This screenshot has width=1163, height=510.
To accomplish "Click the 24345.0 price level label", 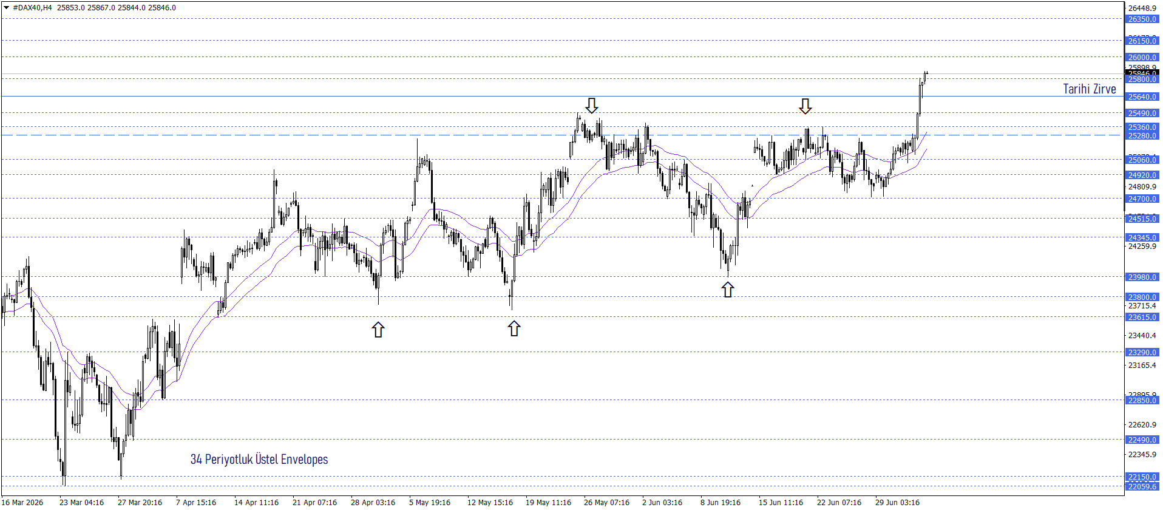I will pos(1142,238).
